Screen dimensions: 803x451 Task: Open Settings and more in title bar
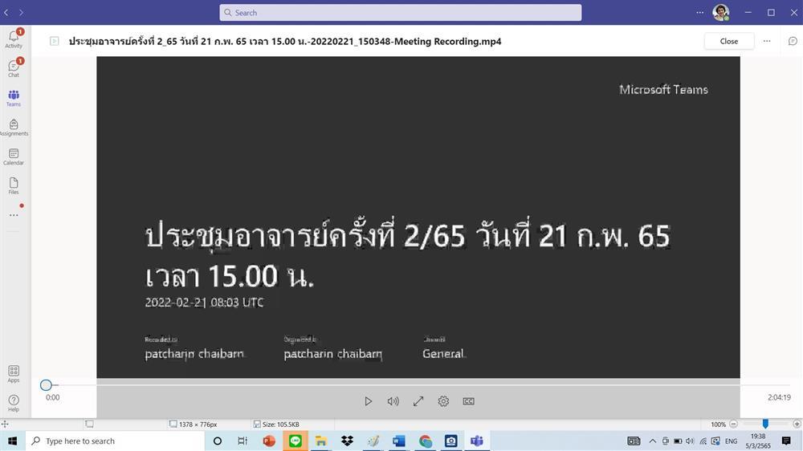click(x=700, y=12)
